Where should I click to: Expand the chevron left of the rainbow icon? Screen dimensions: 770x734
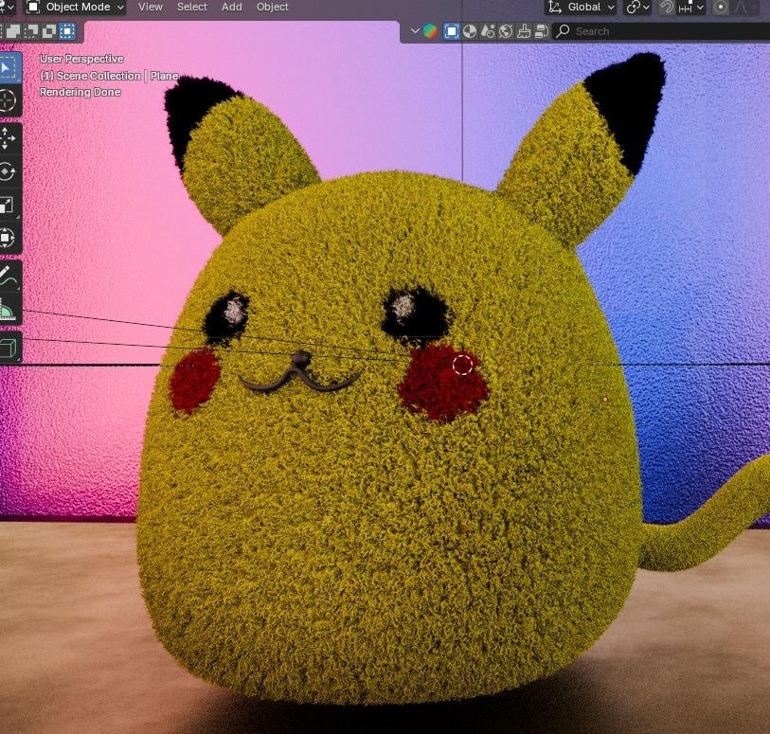pyautogui.click(x=415, y=31)
